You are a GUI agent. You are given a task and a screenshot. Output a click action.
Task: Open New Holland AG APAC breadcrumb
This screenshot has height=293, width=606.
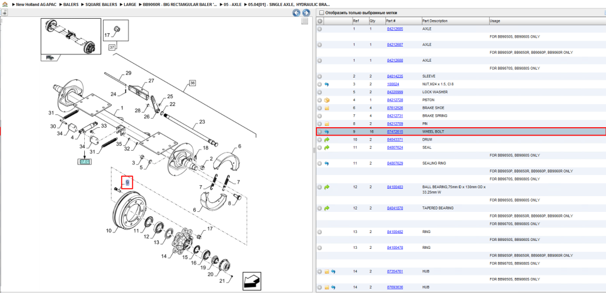(35, 4)
